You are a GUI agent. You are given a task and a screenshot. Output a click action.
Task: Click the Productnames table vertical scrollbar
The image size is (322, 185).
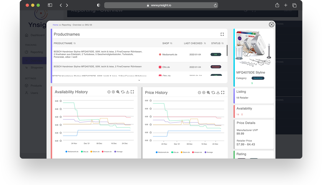point(227,51)
